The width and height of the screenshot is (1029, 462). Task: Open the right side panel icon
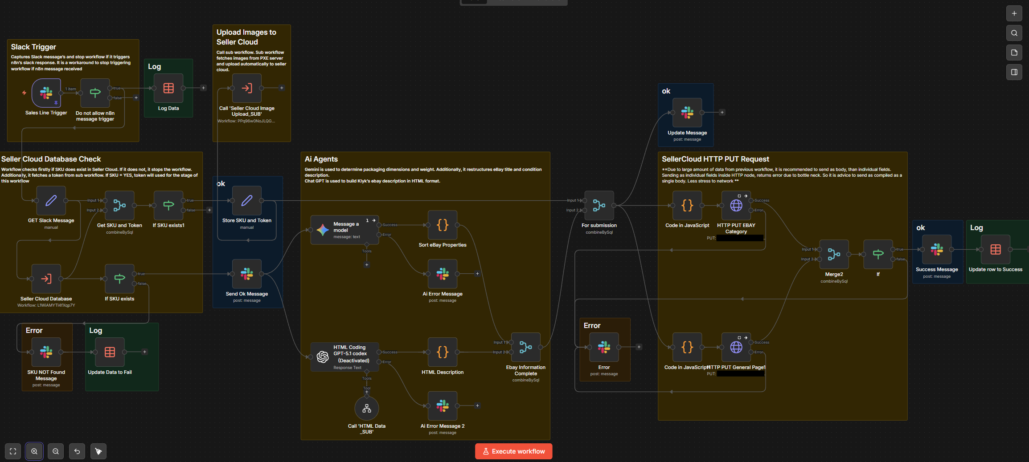(1014, 72)
